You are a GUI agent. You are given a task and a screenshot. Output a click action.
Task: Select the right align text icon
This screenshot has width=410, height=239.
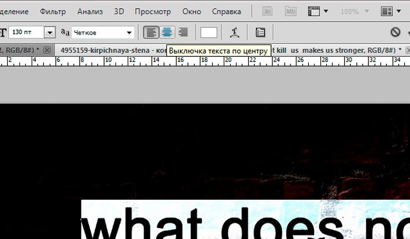tap(183, 33)
